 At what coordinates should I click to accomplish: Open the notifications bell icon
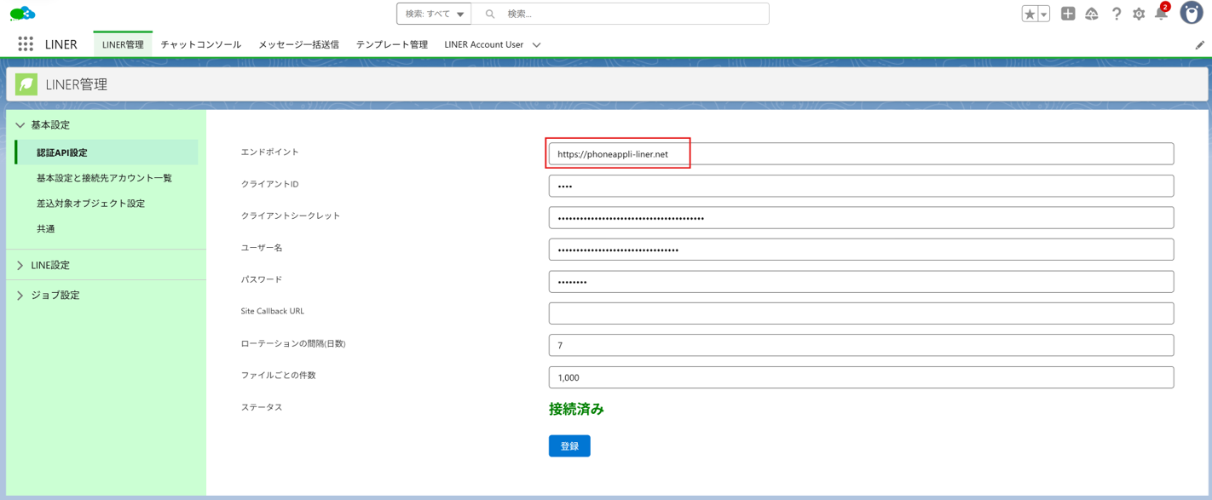point(1161,14)
